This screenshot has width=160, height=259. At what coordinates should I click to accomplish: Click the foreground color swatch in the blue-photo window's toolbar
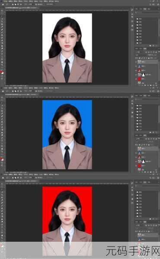click(x=1, y=158)
